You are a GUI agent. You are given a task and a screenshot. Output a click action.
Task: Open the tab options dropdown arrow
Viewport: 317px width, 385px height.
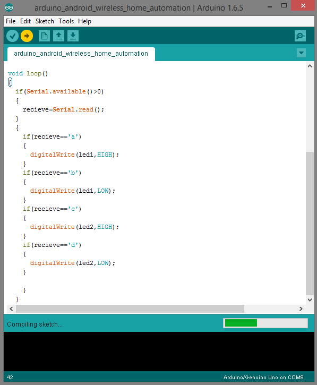pos(301,53)
